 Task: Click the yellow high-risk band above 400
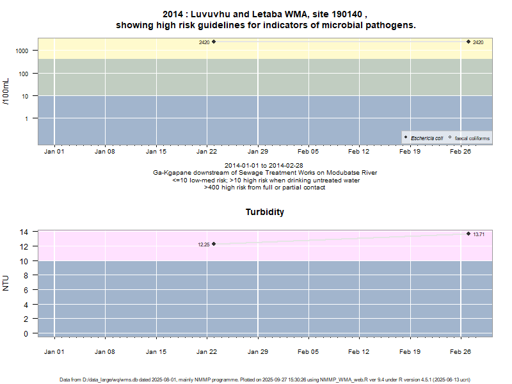320,50
